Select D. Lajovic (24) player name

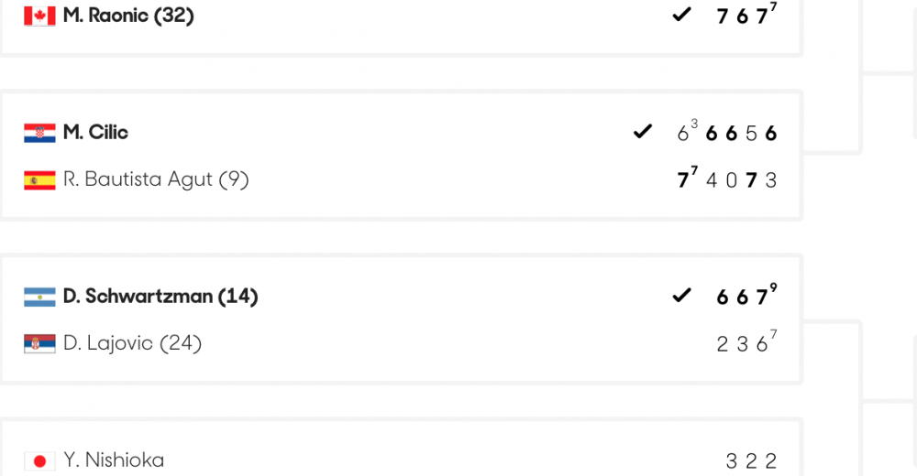coord(133,343)
